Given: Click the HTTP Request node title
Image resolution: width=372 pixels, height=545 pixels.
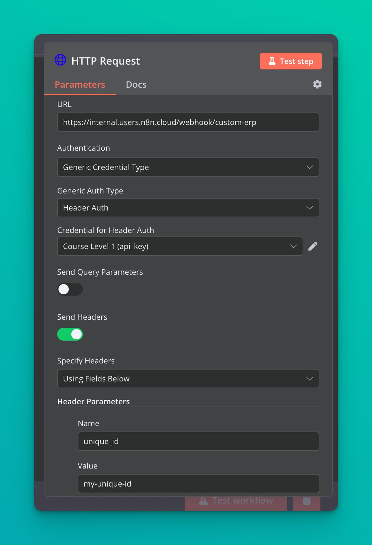Looking at the screenshot, I should 106,61.
